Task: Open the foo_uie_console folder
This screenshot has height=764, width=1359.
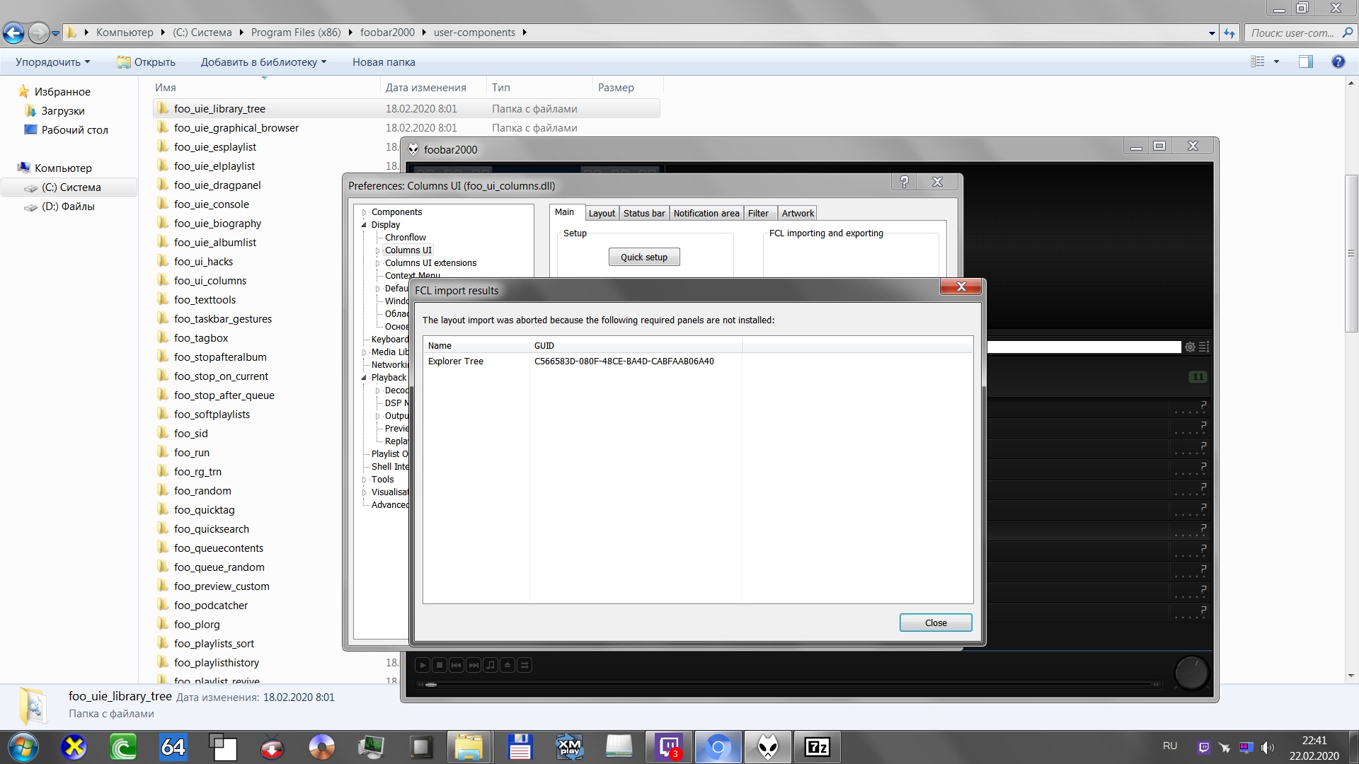Action: tap(211, 204)
